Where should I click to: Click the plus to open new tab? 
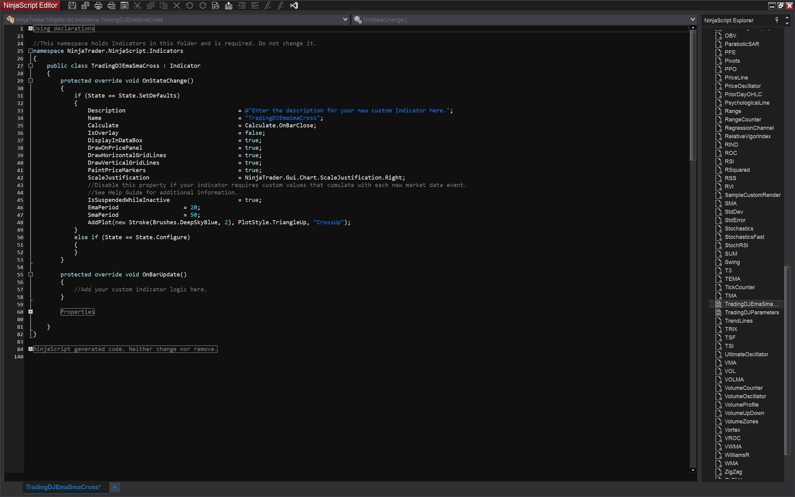(x=114, y=487)
